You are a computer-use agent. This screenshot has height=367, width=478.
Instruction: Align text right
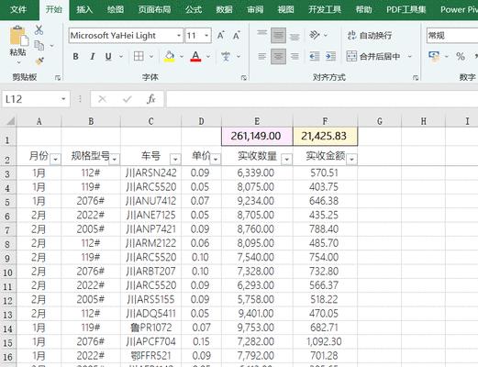click(295, 56)
